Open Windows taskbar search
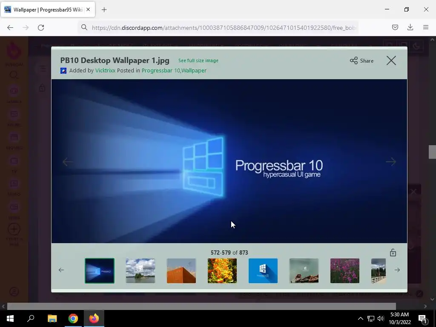The width and height of the screenshot is (436, 327). [31, 318]
